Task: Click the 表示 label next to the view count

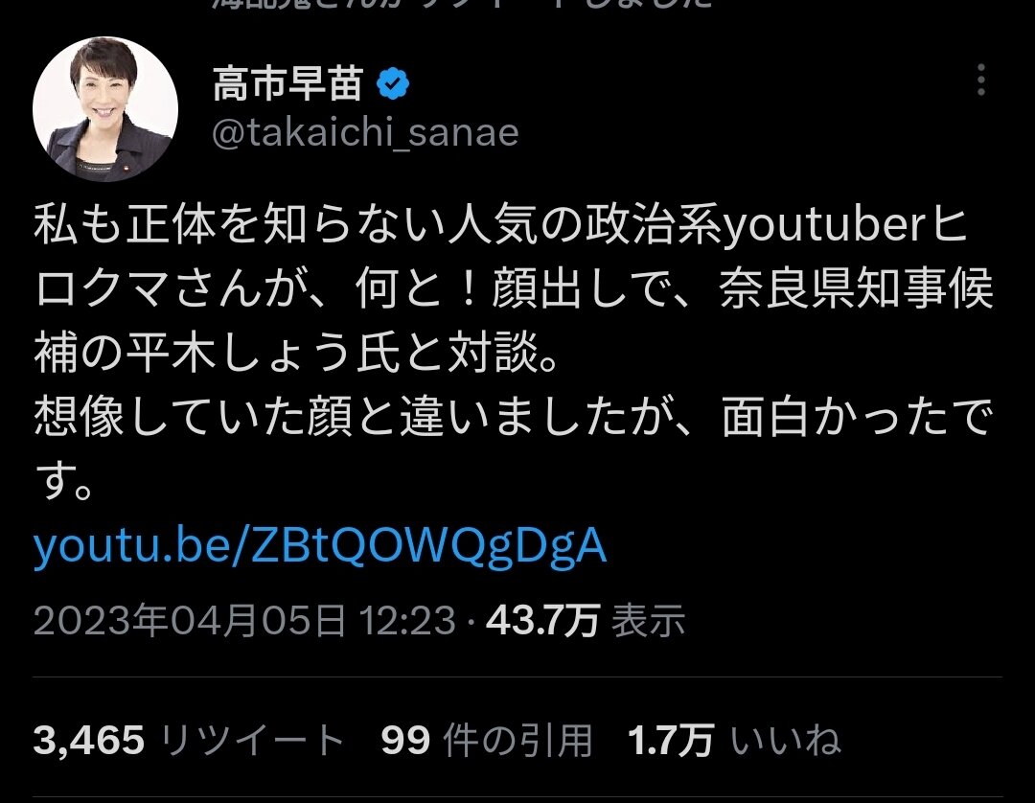Action: click(648, 621)
